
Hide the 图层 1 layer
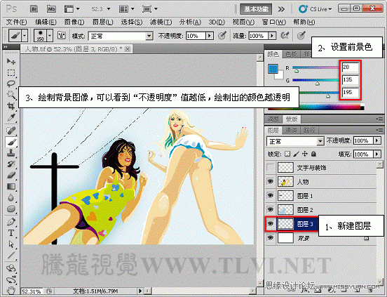(x=271, y=196)
